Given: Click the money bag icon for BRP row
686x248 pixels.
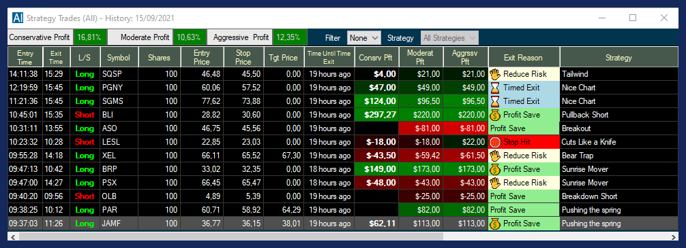Looking at the screenshot, I should (495, 169).
